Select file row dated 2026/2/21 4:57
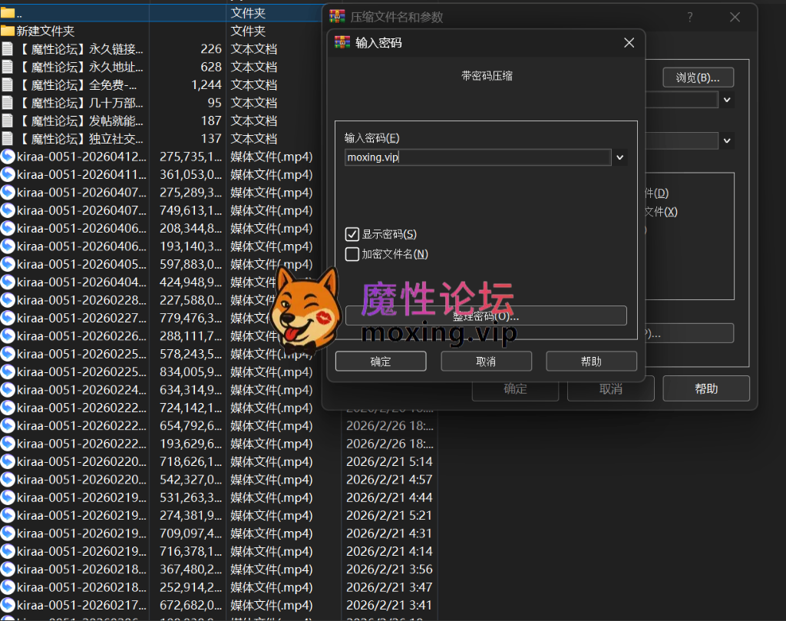The width and height of the screenshot is (786, 621). coord(219,480)
